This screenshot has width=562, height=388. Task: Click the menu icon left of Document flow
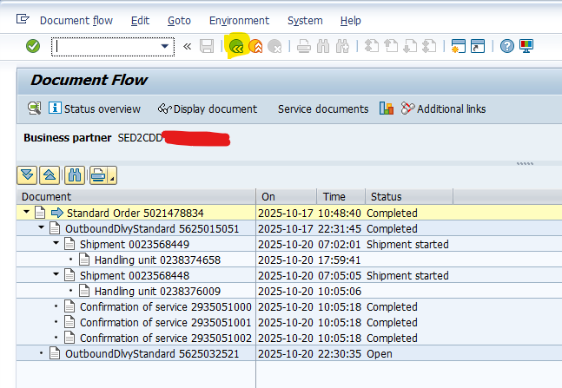click(23, 18)
